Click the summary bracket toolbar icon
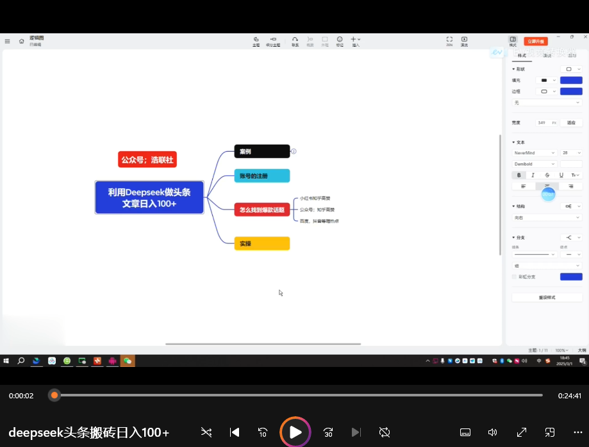The height and width of the screenshot is (447, 589). tap(310, 41)
